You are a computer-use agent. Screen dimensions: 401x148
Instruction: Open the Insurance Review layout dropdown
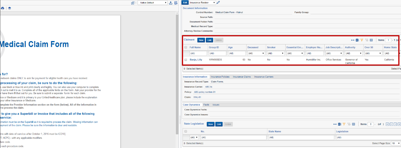[x=202, y=3]
